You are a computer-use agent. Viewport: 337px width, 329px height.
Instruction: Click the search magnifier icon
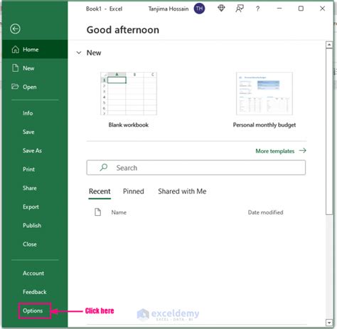104,167
